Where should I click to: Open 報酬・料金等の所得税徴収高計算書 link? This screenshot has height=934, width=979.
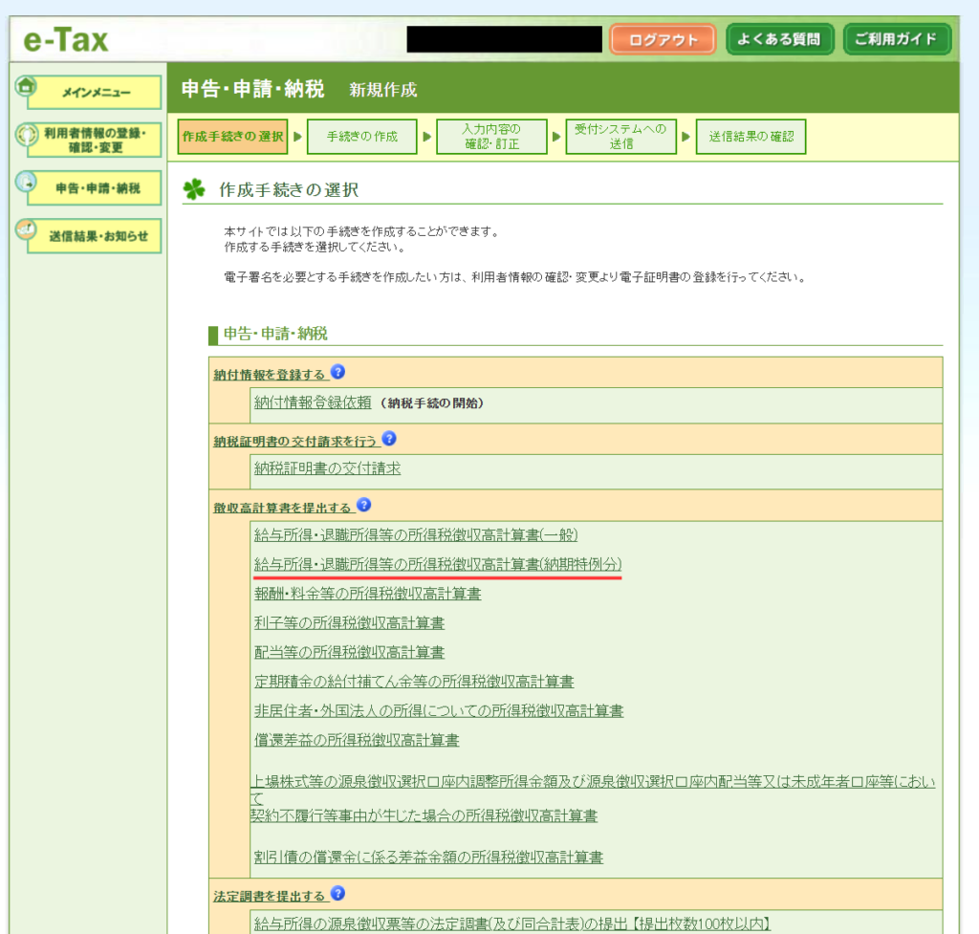(368, 594)
